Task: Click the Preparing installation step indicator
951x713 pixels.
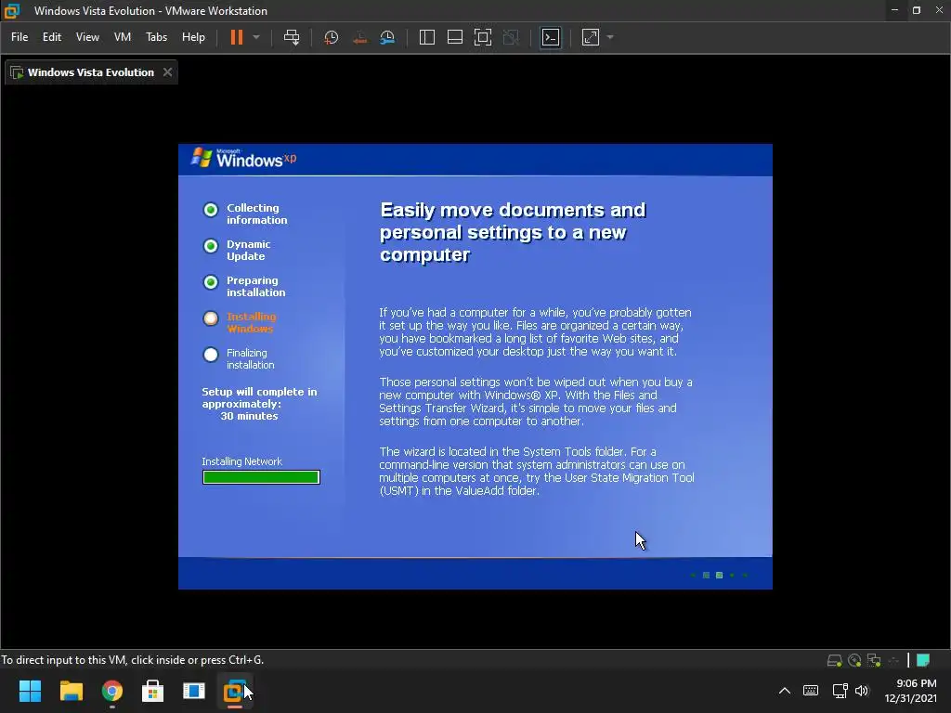Action: [x=211, y=282]
